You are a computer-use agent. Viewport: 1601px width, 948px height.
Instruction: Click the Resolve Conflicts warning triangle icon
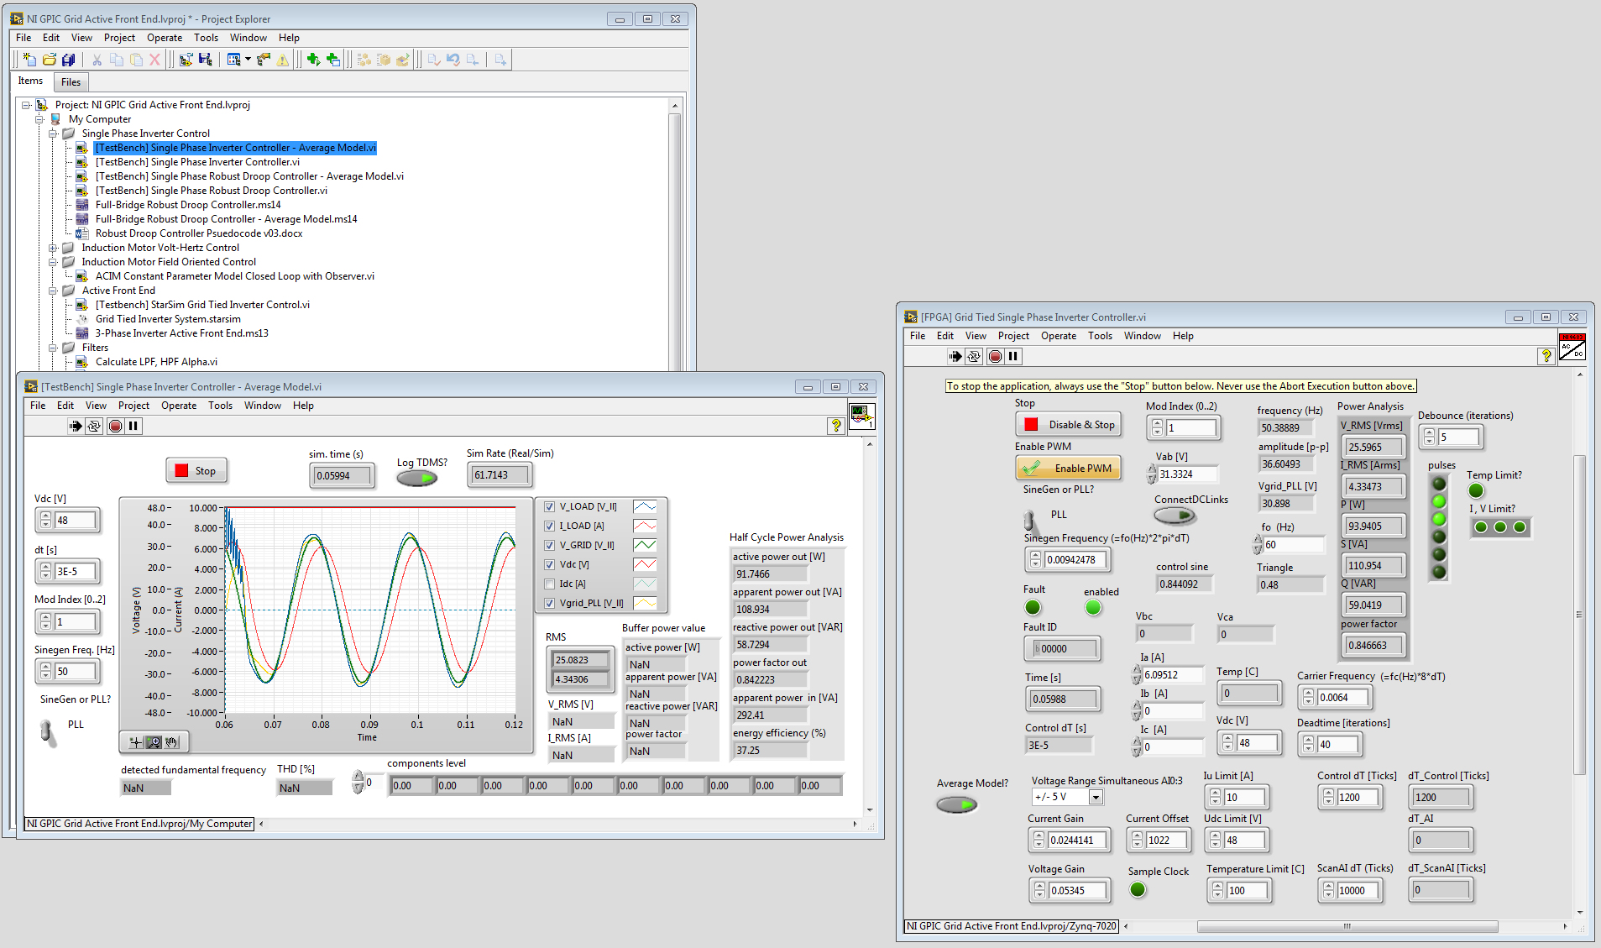[x=283, y=60]
